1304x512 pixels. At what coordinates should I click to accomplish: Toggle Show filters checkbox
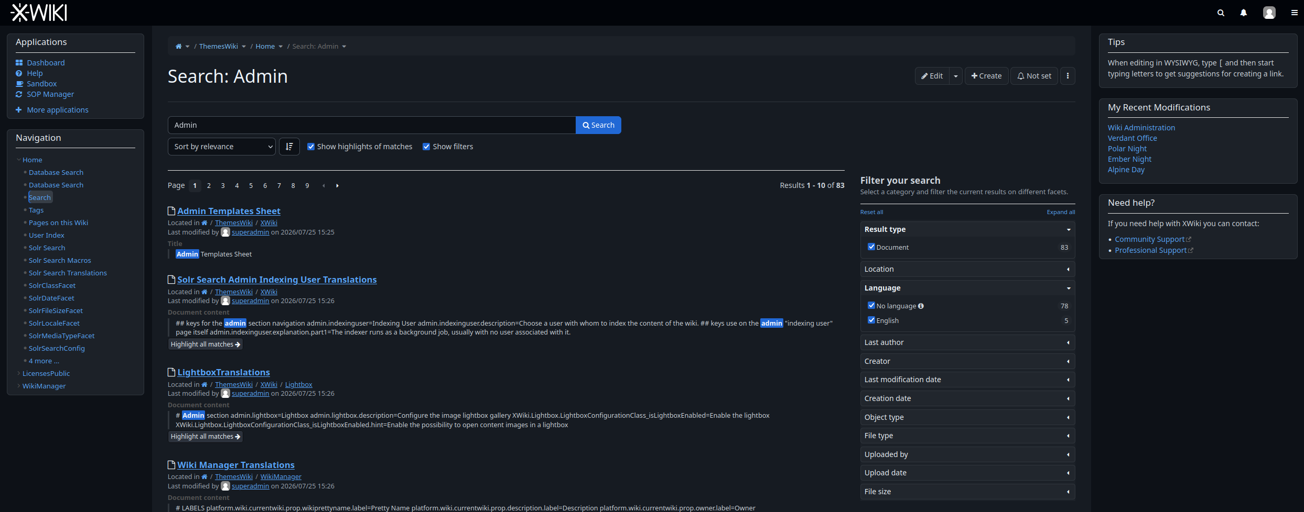click(426, 147)
